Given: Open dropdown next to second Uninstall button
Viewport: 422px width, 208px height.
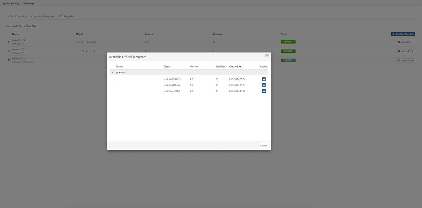Looking at the screenshot, I should pos(413,51).
